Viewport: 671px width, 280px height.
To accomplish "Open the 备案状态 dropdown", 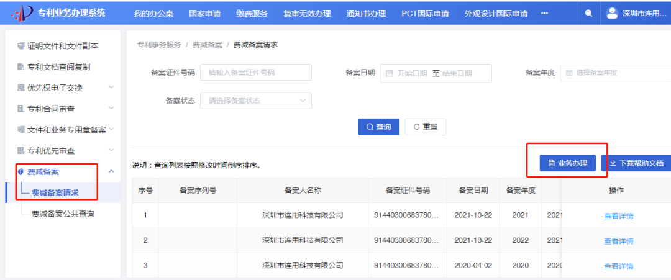I will click(x=255, y=101).
